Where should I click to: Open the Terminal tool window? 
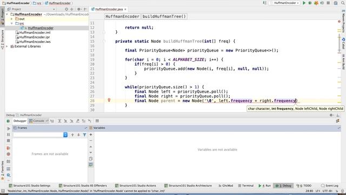(x=246, y=186)
